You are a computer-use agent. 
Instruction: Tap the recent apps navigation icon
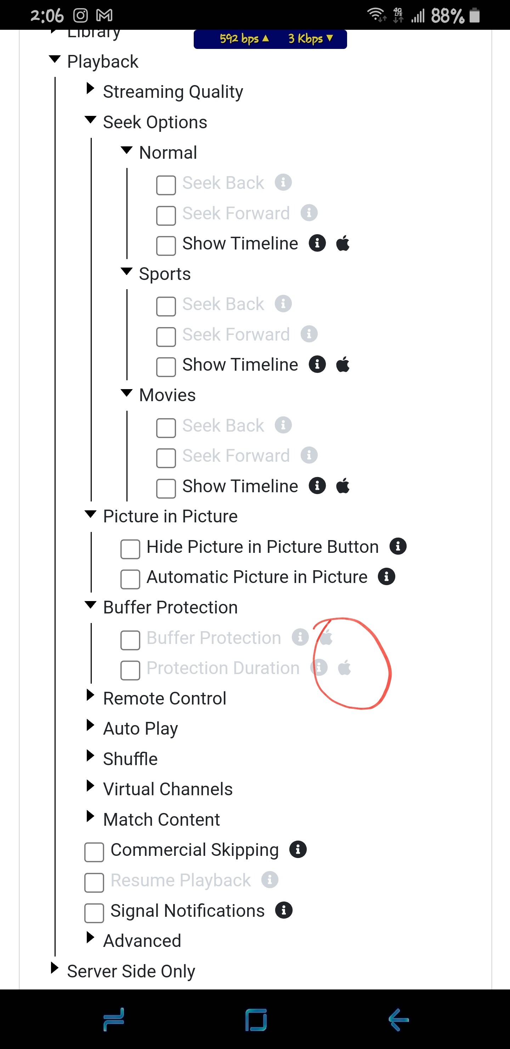point(113,1019)
